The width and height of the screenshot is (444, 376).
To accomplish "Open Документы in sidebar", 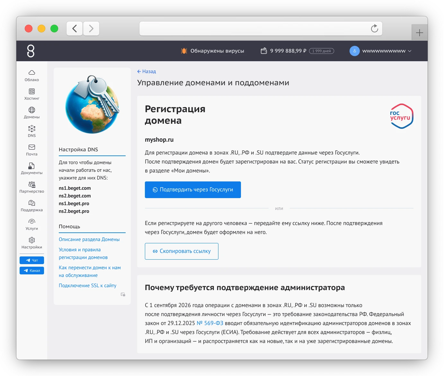I will [x=32, y=169].
